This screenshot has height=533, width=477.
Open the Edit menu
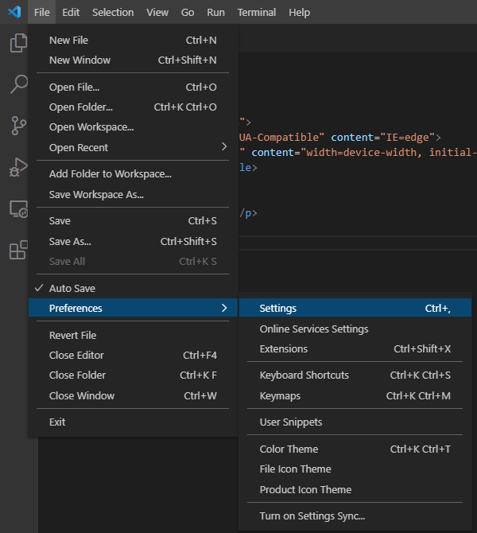tap(71, 12)
